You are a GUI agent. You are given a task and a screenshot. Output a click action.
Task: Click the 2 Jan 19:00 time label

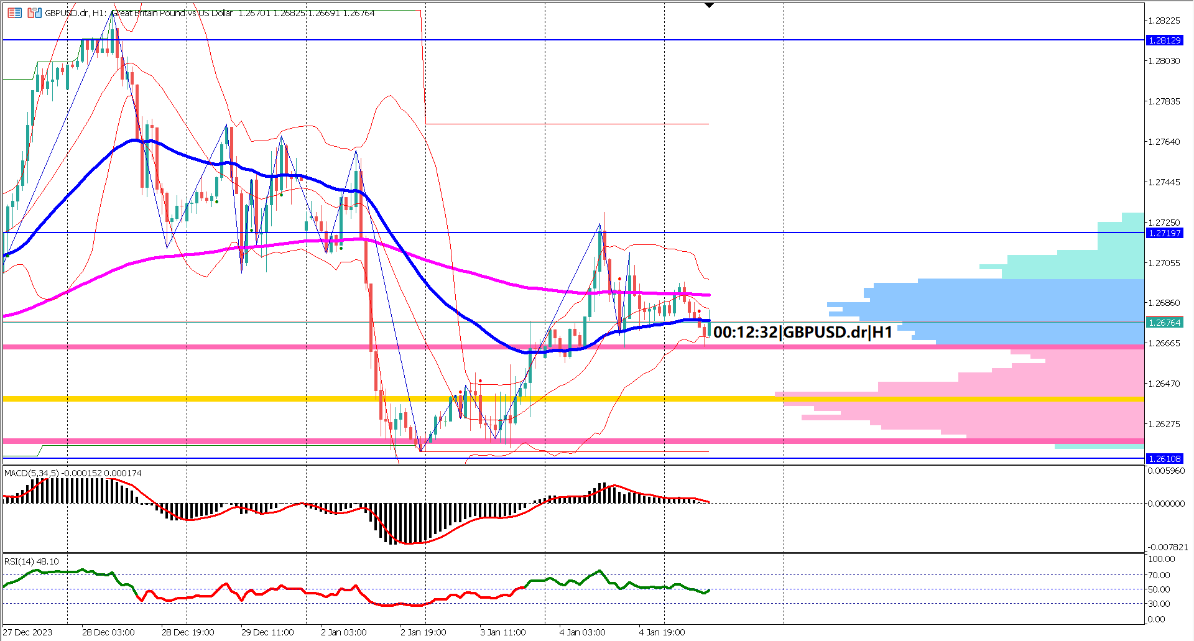coord(422,631)
